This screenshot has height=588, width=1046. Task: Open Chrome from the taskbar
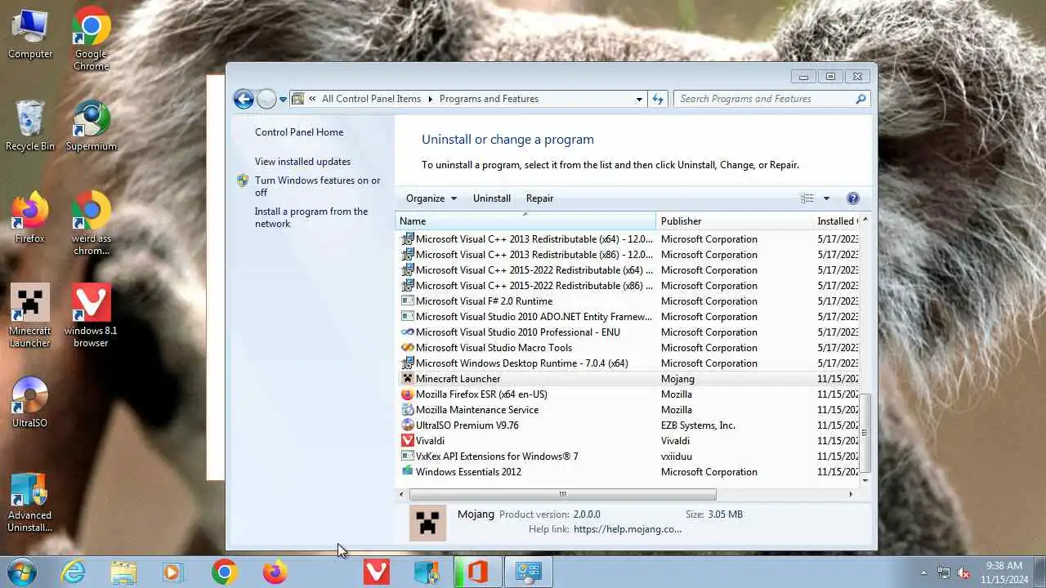click(225, 572)
